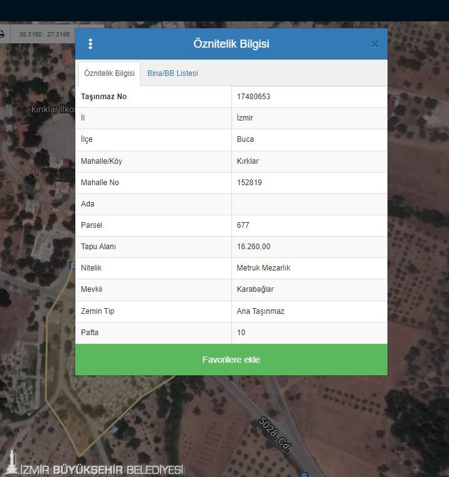The height and width of the screenshot is (477, 449).
Task: Click the Tapu Alanı value 16.260,00
Action: point(253,247)
